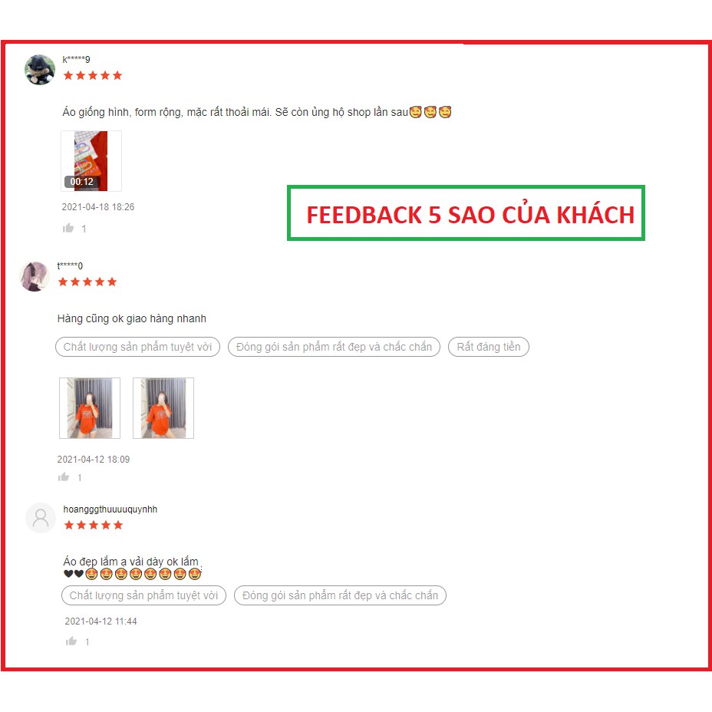Open hoangggthuuuuquynhh's default avatar icon

coord(41,517)
